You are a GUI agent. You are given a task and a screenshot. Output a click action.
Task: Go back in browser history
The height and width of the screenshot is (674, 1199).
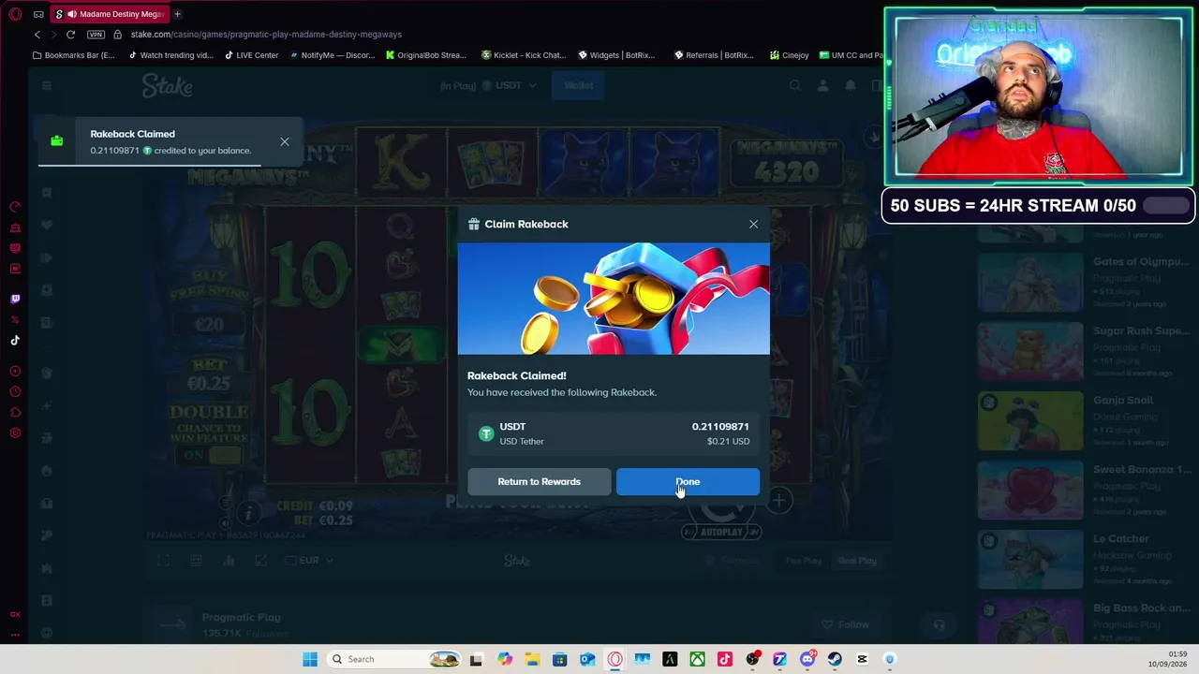pos(37,35)
